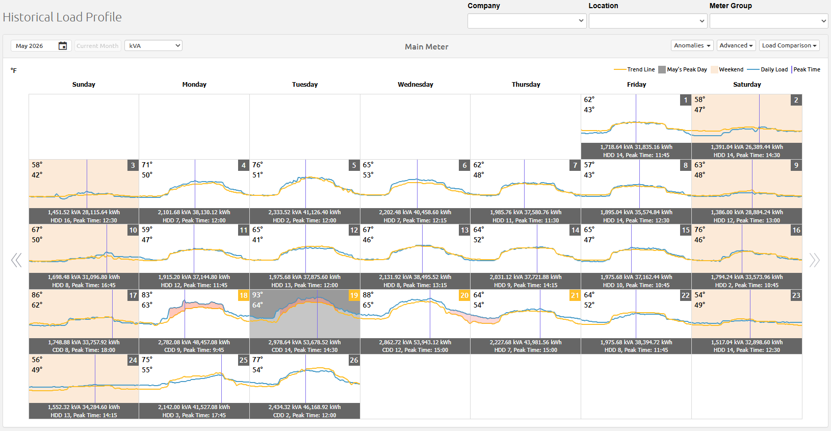Click '1,552.32 kVA 34,284.60 kWh' summary
The width and height of the screenshot is (831, 431).
tap(84, 407)
